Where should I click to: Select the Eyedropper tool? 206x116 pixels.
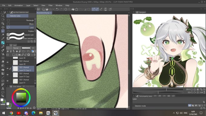coord(3,38)
